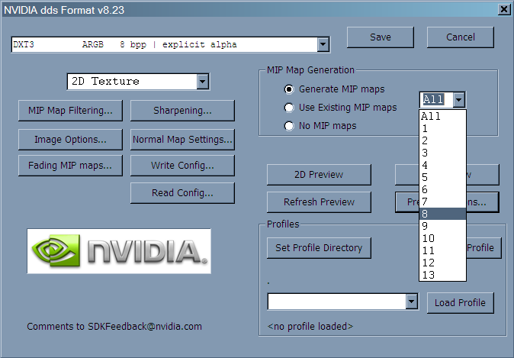Click the NVIDIA logo image
Viewport: 514px width, 358px height.
click(119, 251)
